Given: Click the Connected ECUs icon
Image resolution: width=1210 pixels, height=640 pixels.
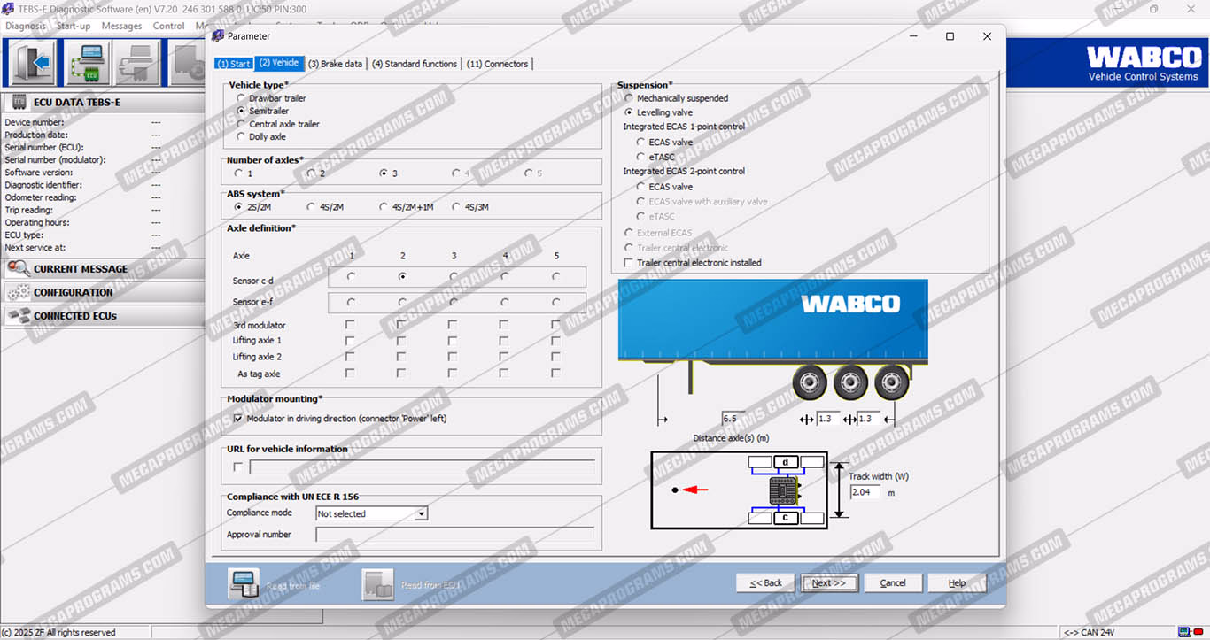Looking at the screenshot, I should click(x=19, y=315).
